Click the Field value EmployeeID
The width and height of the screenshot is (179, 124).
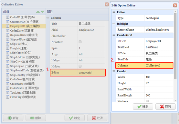[x=91, y=30]
